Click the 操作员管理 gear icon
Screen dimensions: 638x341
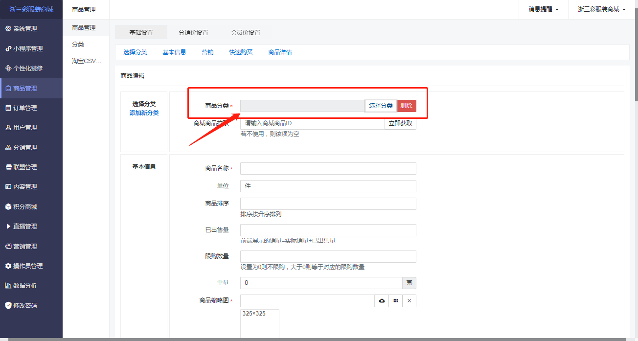tap(8, 266)
